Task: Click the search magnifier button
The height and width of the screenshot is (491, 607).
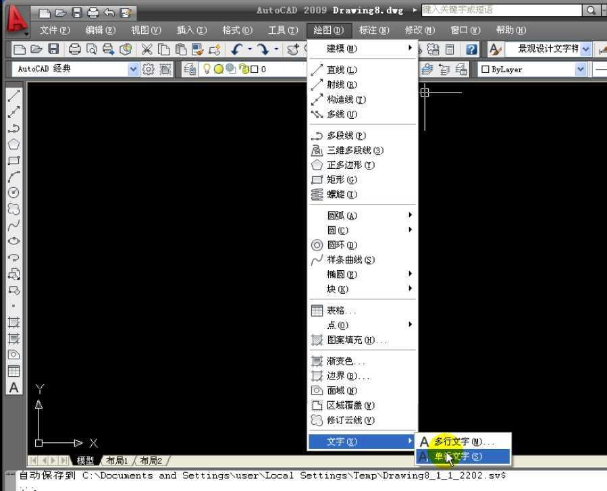Action: [591, 10]
